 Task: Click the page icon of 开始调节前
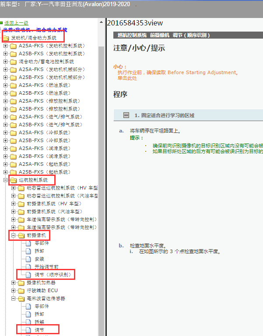[28, 267]
